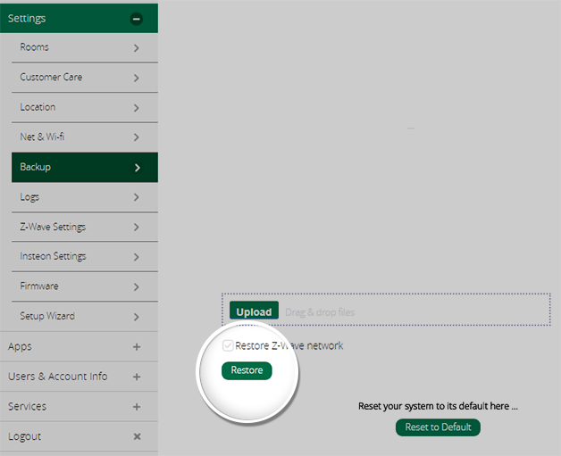Click the Setup Wizard chevron arrow

(136, 317)
